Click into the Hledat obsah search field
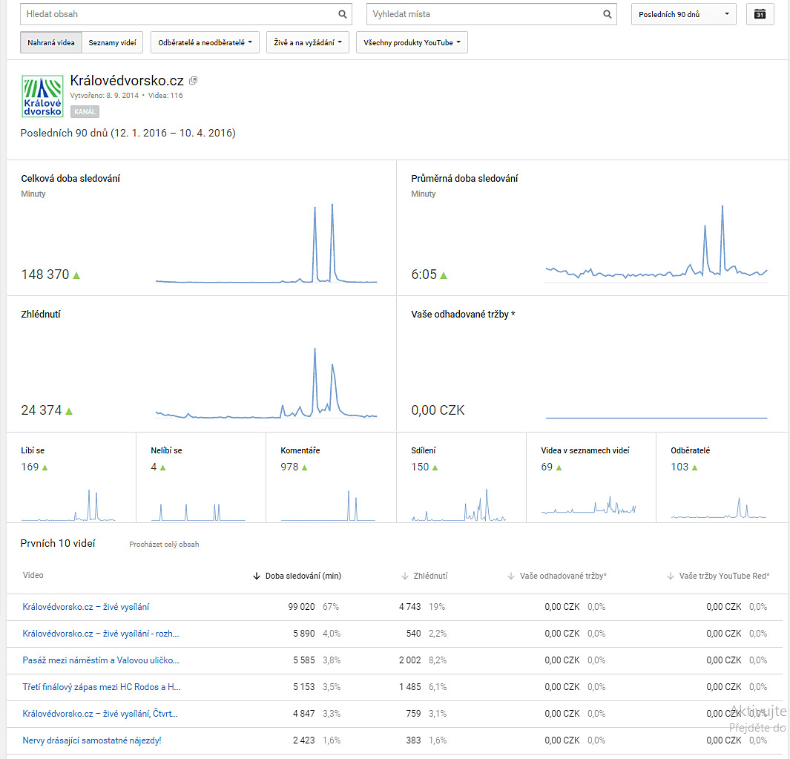Screen dimensions: 790x759 [178, 14]
